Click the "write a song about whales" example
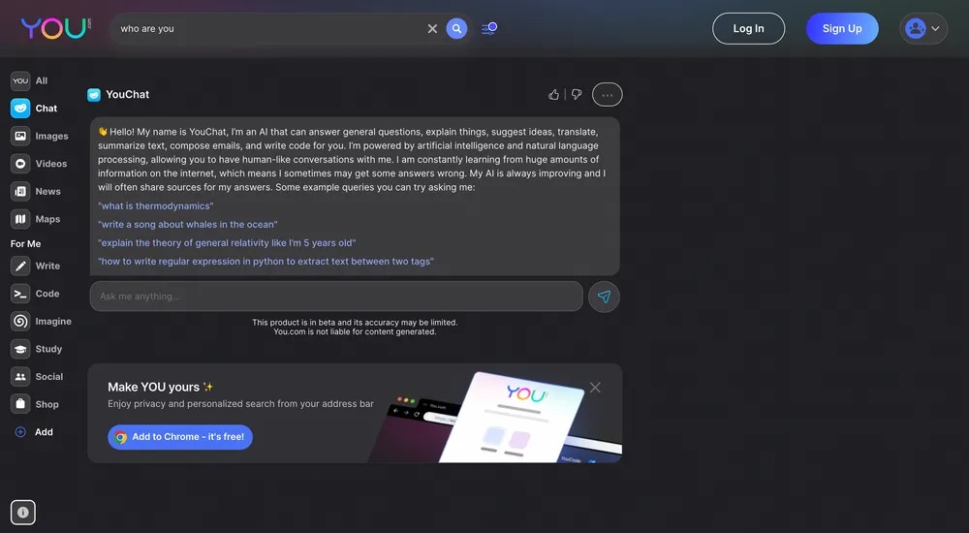This screenshot has height=533, width=969. point(188,225)
